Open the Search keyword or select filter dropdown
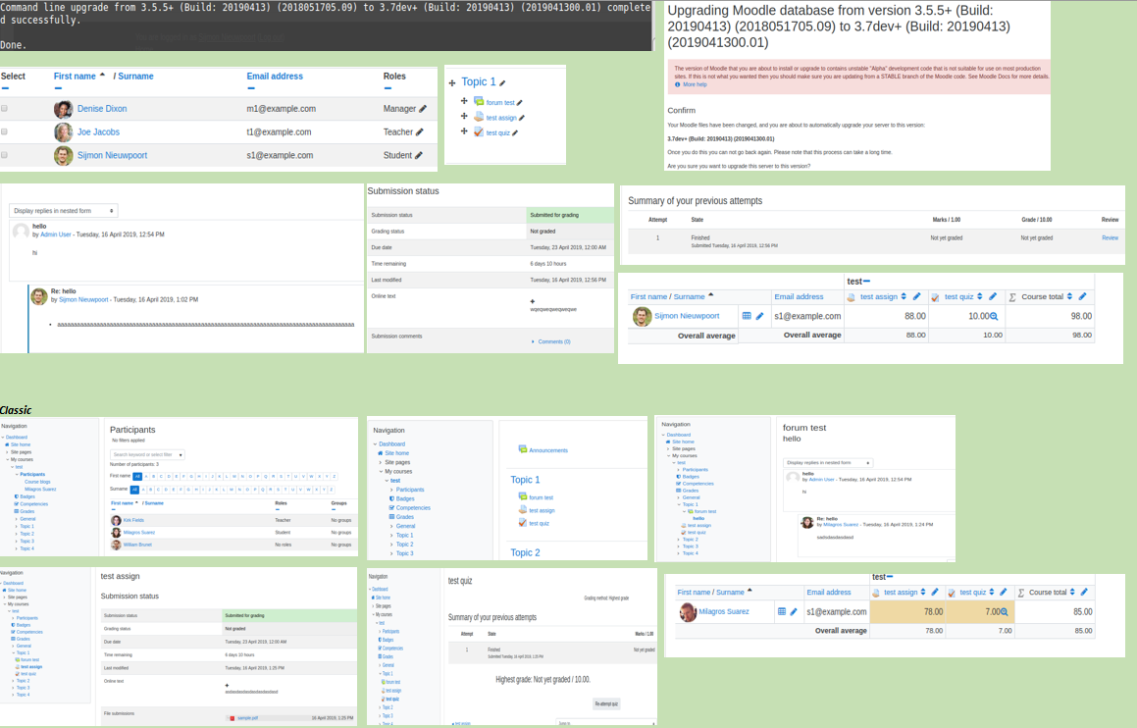This screenshot has width=1137, height=728. point(147,454)
